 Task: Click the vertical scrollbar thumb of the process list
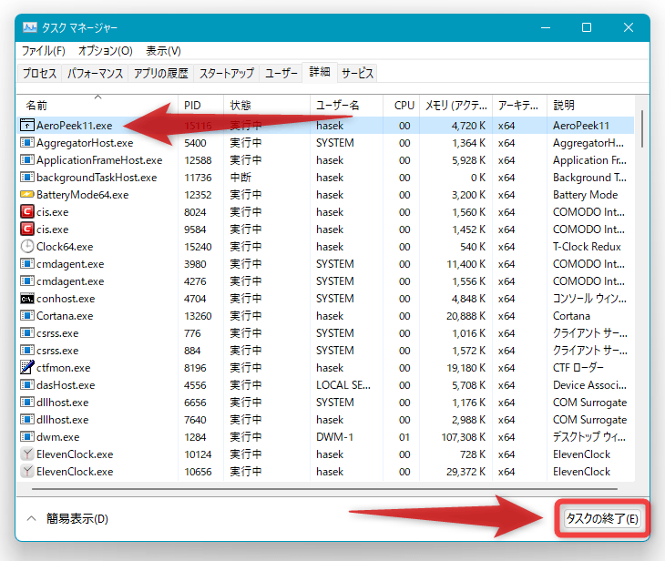[642, 128]
